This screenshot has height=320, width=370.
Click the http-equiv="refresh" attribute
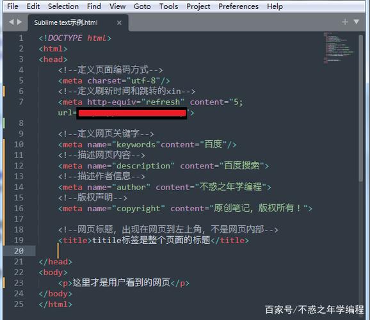(x=136, y=102)
